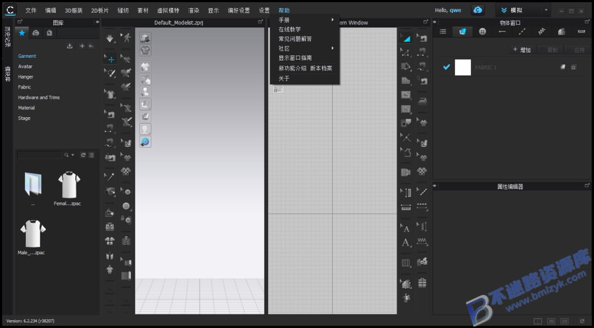
Task: Refresh the library file list
Action: (83, 155)
